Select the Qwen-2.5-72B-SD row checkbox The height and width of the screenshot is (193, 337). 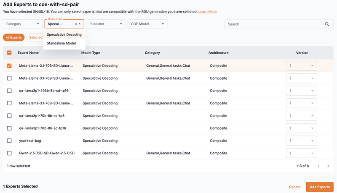10,153
